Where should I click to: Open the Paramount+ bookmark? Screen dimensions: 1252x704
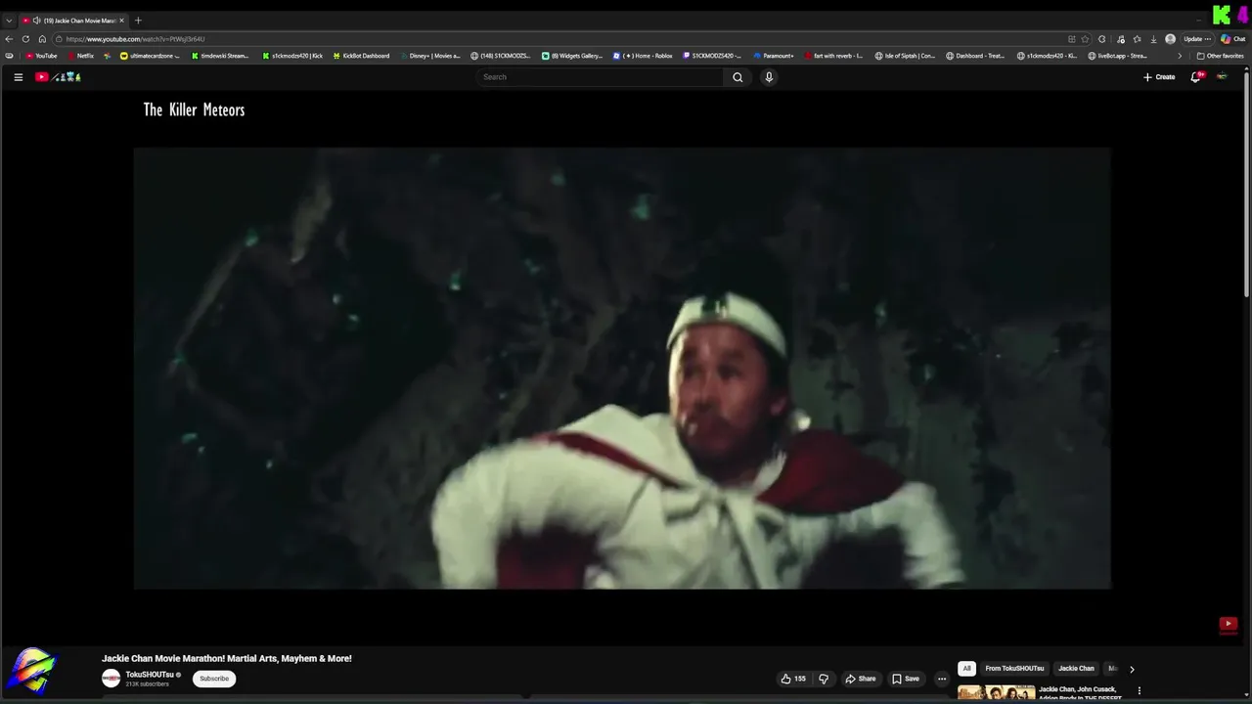[774, 56]
